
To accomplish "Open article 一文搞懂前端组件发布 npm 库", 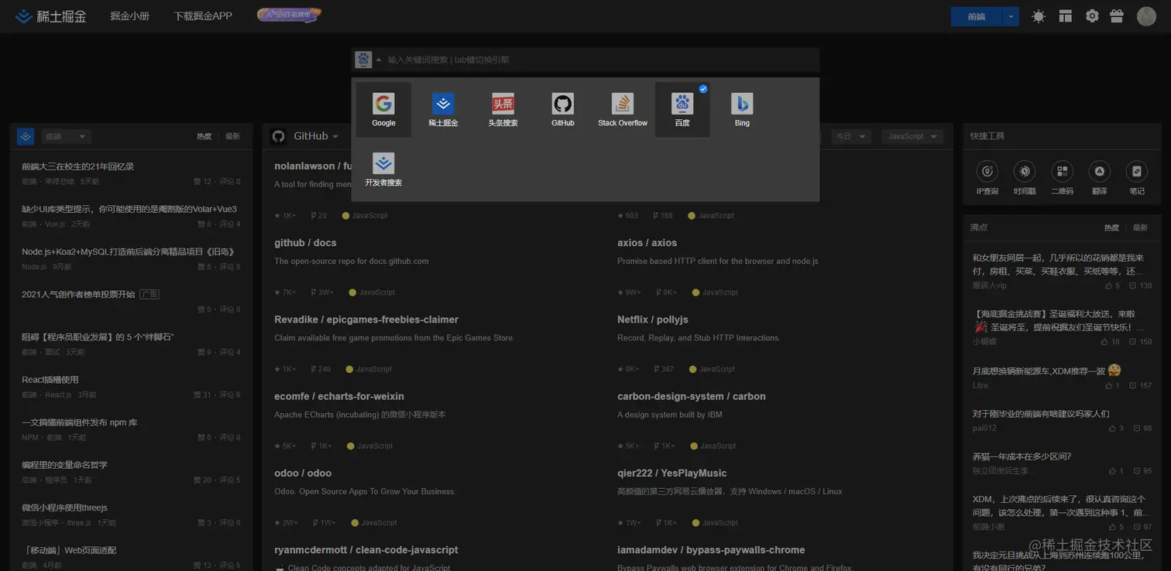I will click(80, 422).
